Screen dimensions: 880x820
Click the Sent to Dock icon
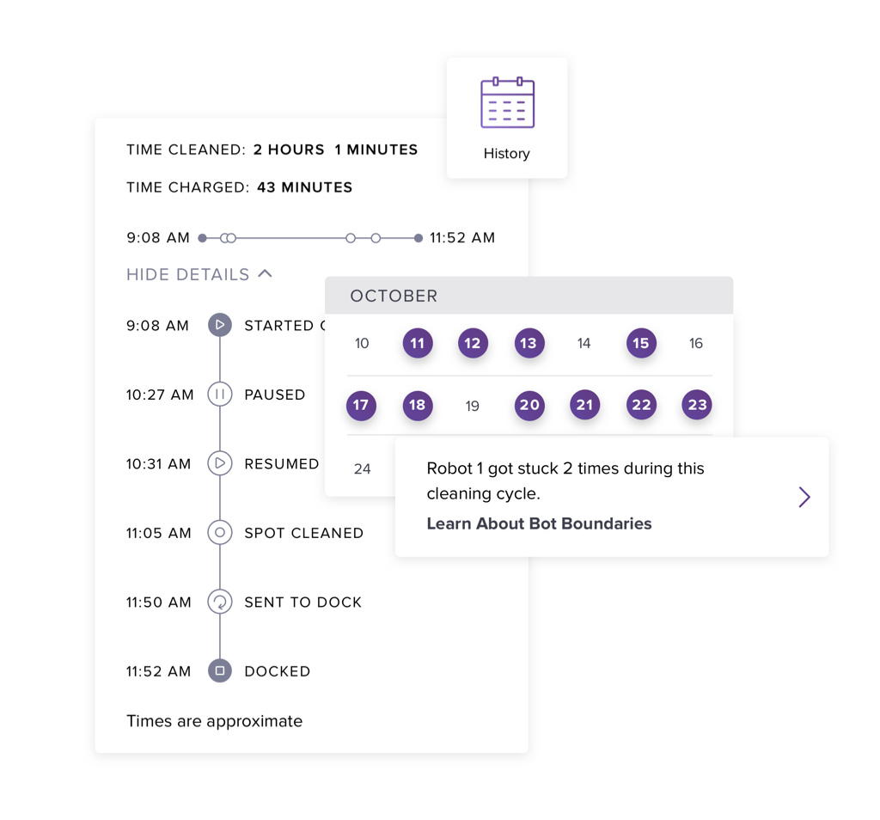tap(220, 602)
